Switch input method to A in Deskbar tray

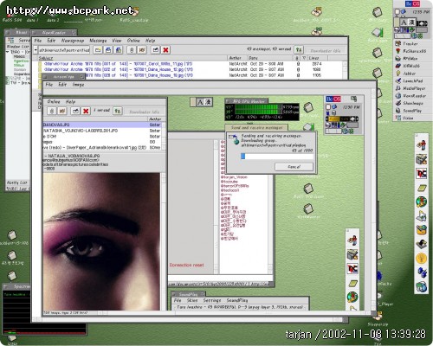pyautogui.click(x=404, y=22)
